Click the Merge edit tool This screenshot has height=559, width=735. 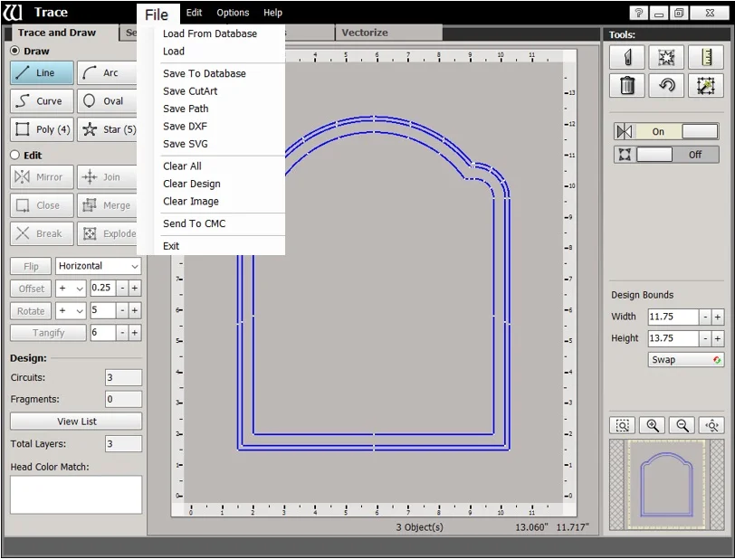click(x=107, y=205)
